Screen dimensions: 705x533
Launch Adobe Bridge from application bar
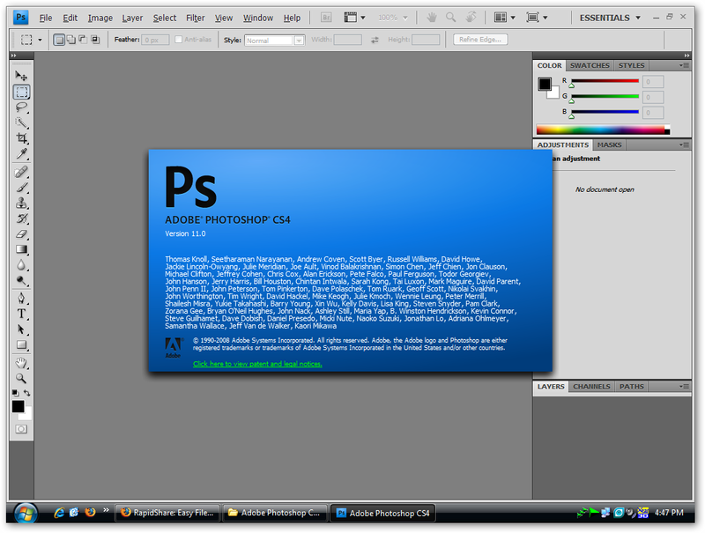click(326, 18)
